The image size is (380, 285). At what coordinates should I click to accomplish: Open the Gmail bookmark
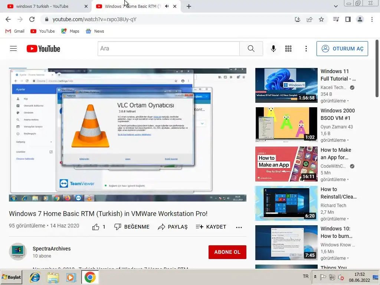point(15,31)
